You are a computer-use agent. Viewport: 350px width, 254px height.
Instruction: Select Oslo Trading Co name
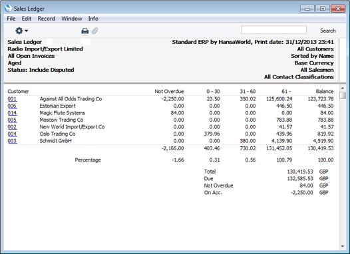coord(57,134)
